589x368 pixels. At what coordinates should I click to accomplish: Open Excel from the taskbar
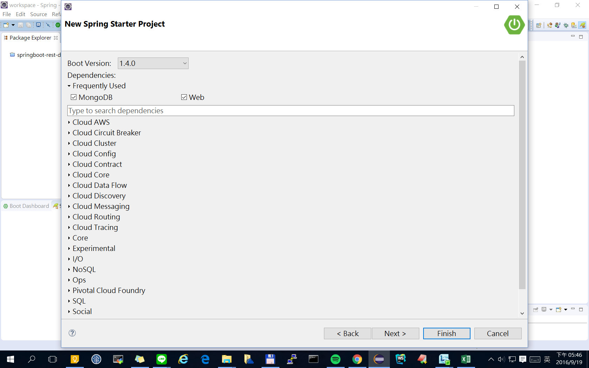pos(466,359)
